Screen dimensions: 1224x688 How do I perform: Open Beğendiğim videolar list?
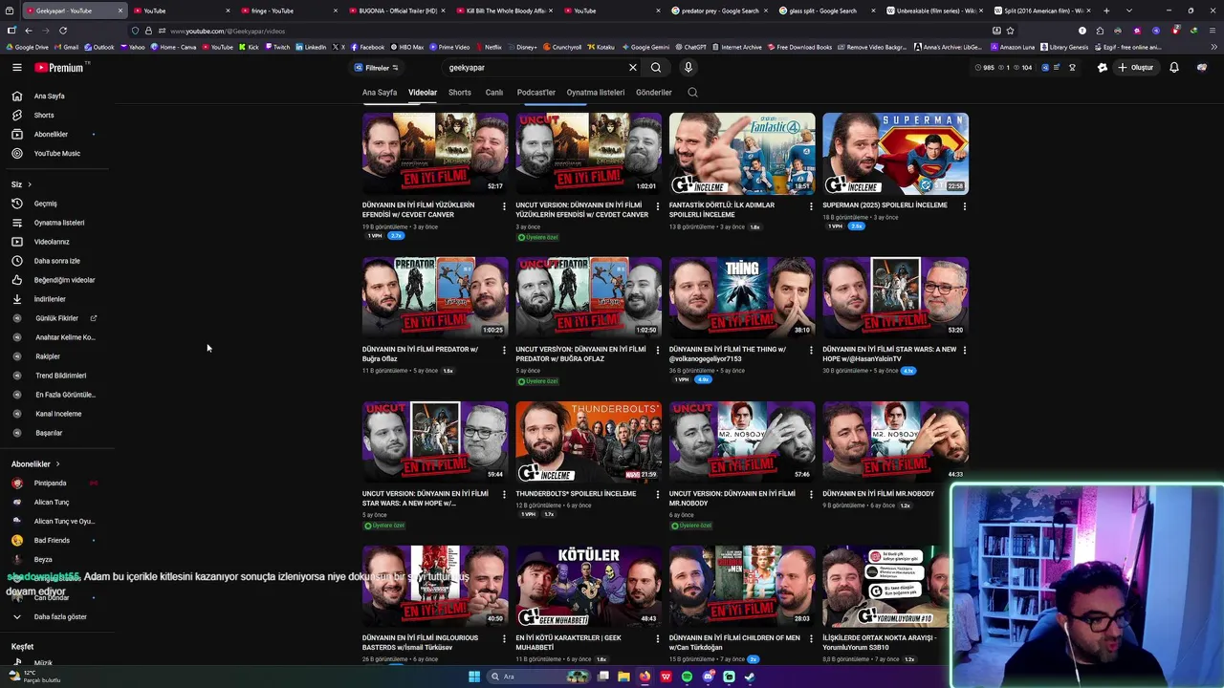point(64,280)
